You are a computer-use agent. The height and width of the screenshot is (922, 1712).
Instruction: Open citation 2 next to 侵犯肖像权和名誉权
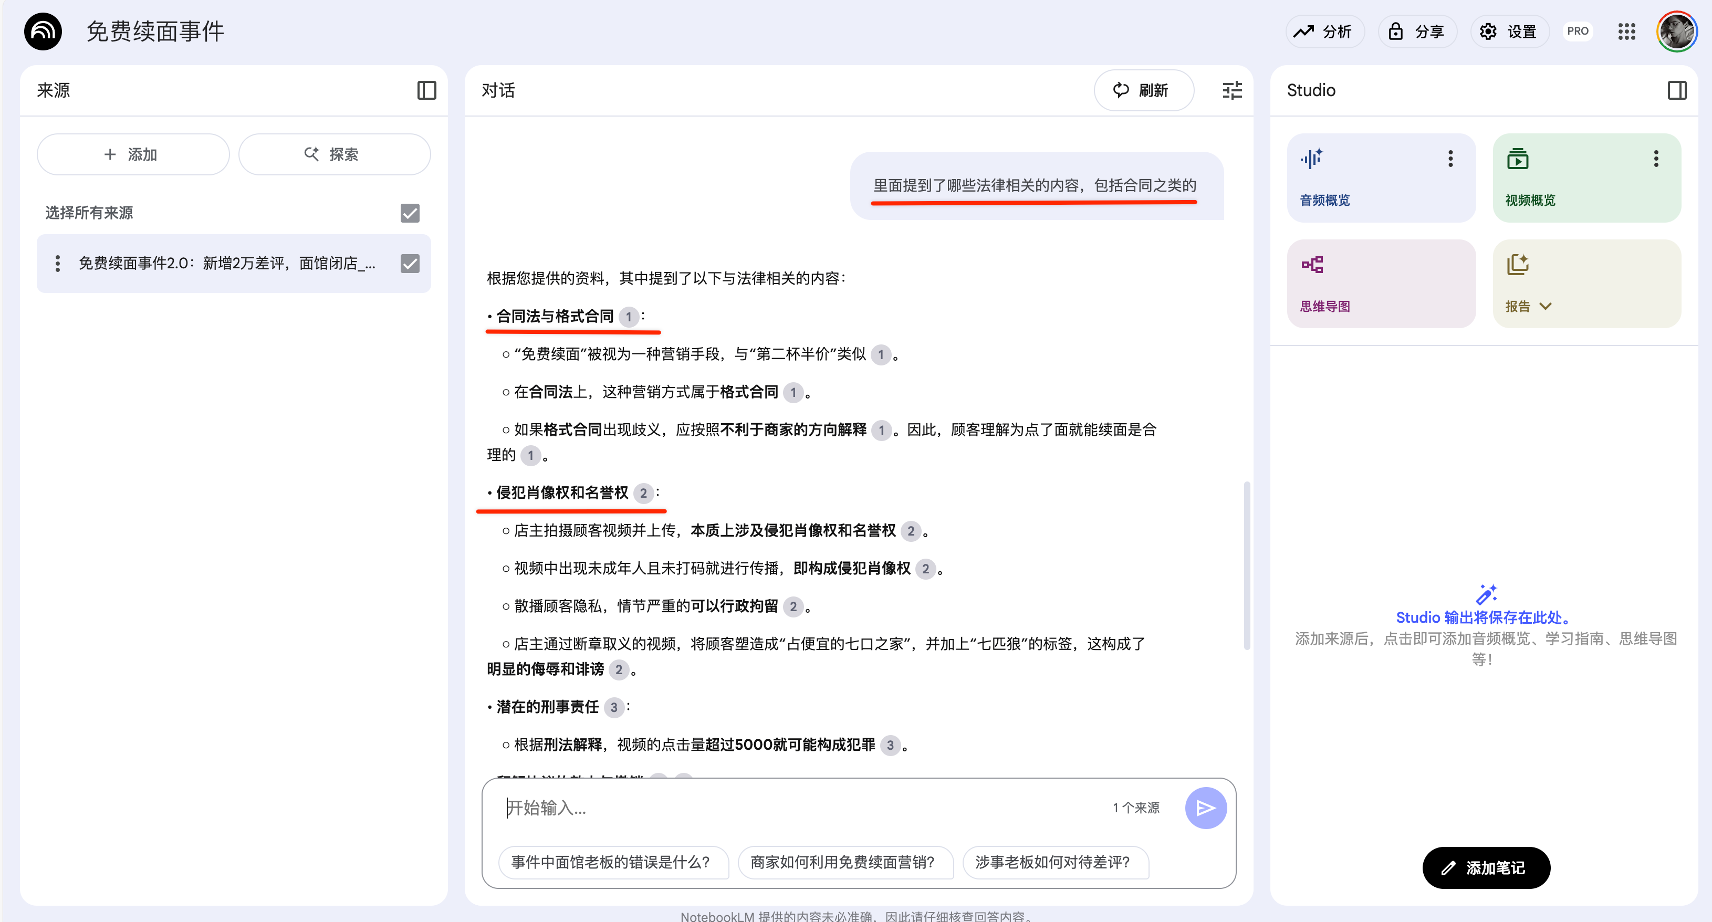(643, 493)
